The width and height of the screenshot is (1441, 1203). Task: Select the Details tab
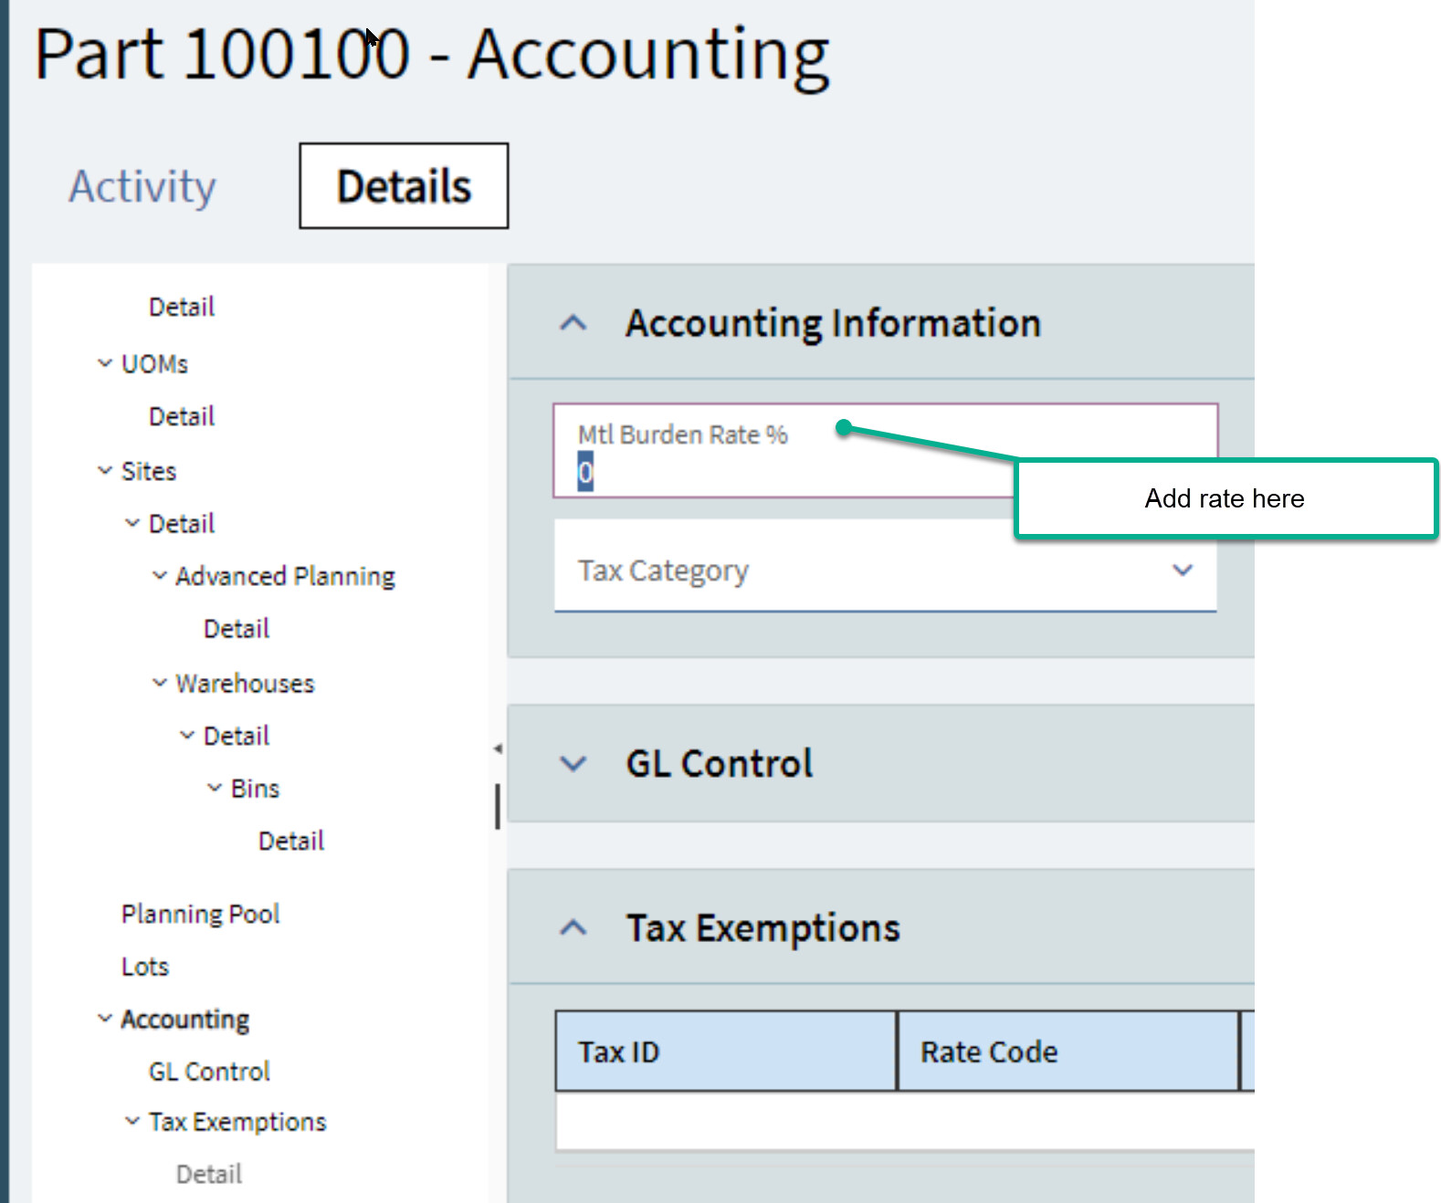[x=404, y=186]
